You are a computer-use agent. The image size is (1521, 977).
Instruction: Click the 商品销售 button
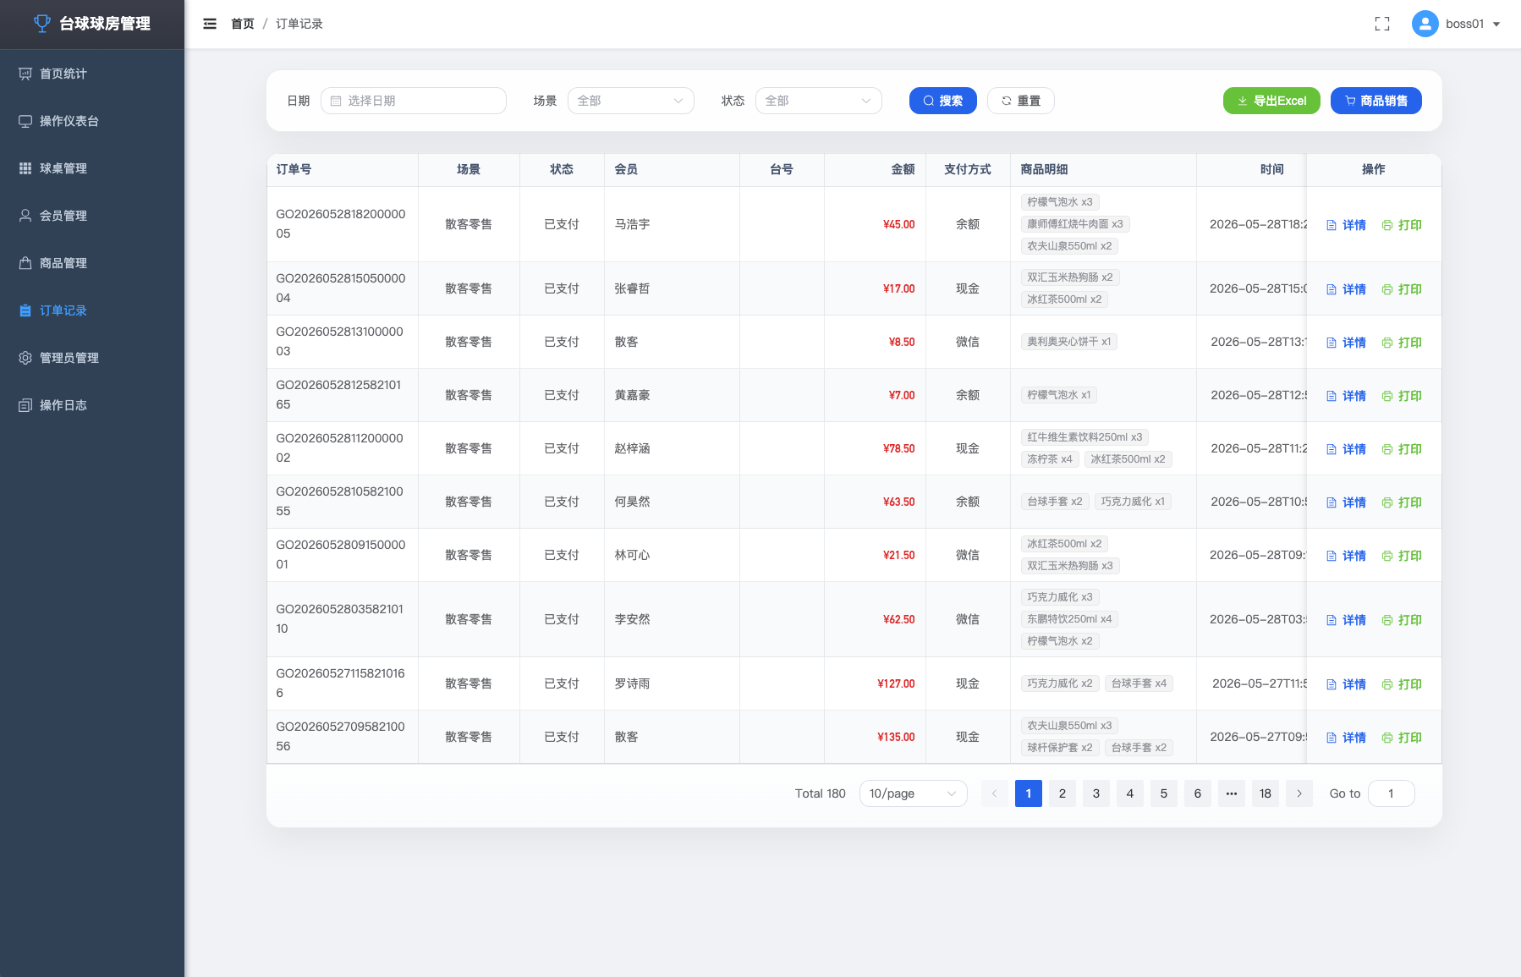[1376, 101]
